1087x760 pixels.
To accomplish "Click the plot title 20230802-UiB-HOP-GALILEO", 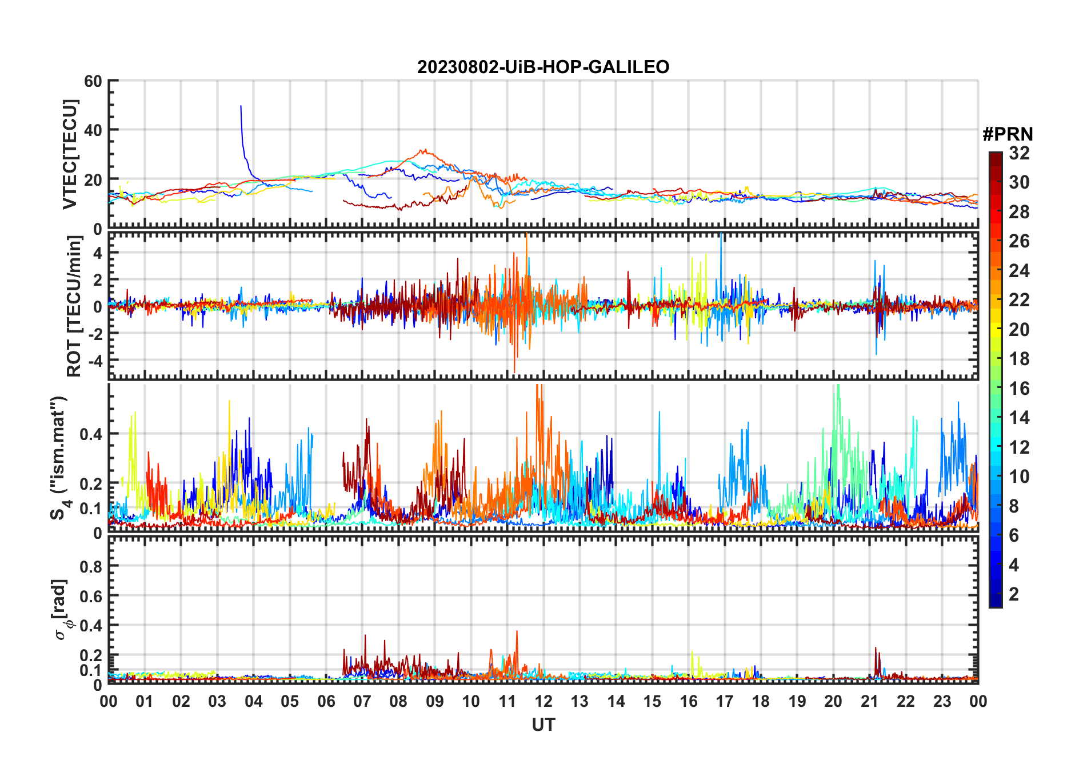I will point(543,67).
